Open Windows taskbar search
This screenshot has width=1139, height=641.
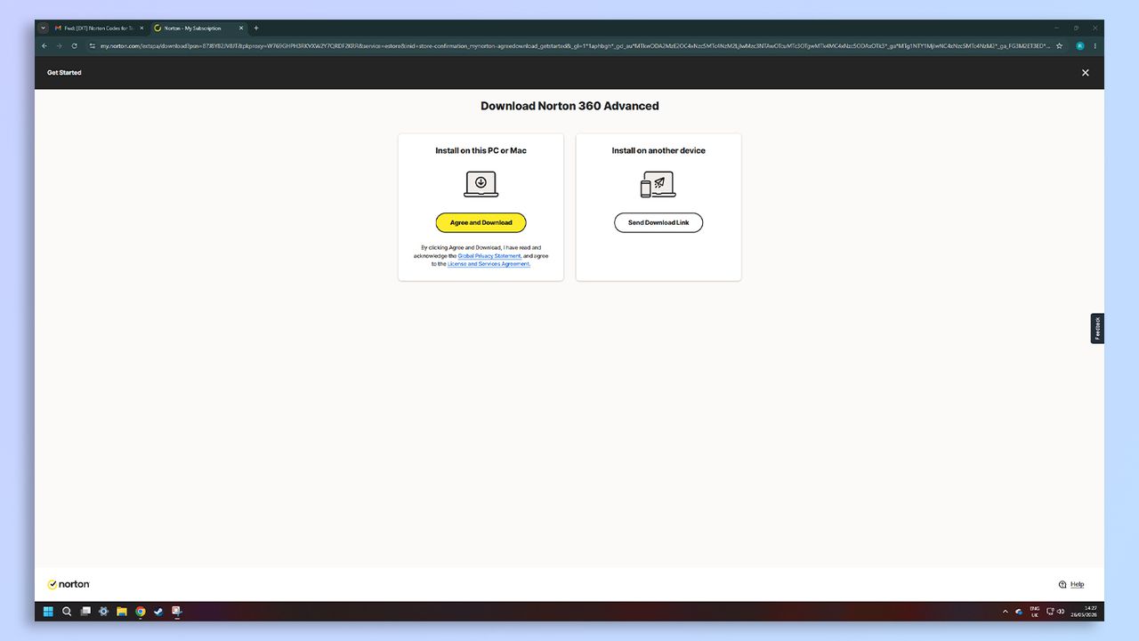pyautogui.click(x=67, y=612)
